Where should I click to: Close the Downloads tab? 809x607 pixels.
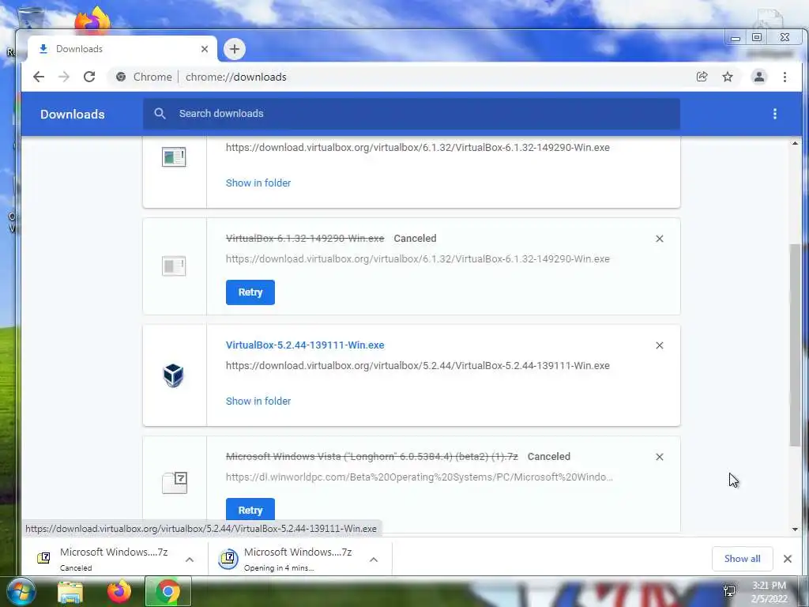(205, 49)
